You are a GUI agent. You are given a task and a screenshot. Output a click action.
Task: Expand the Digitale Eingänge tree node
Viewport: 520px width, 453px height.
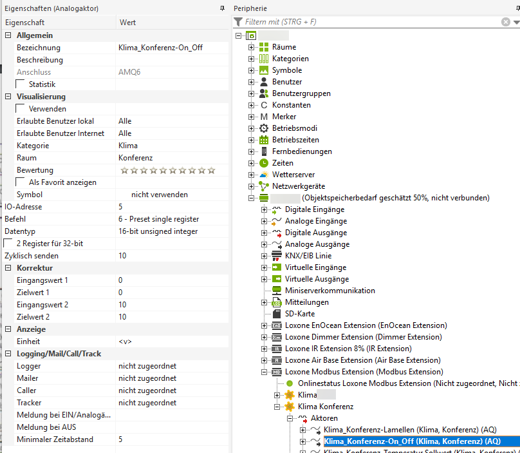point(265,209)
